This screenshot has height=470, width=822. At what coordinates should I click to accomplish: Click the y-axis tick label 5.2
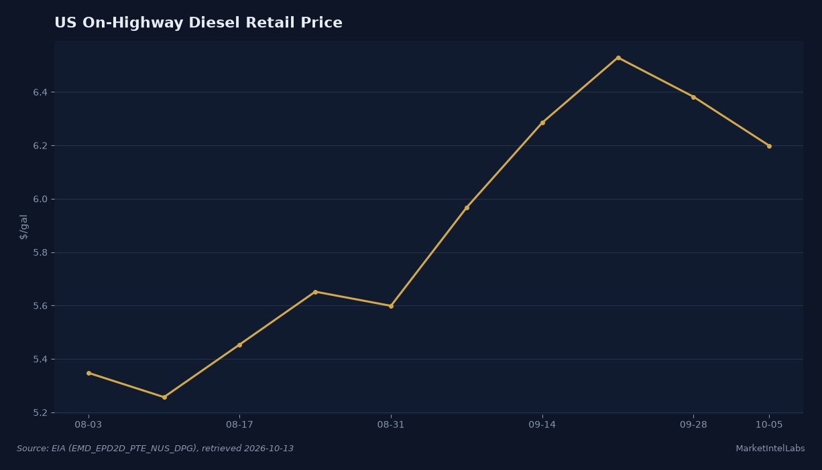pos(40,413)
